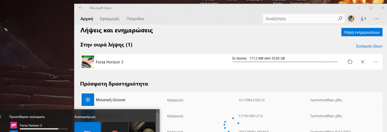
Task: Select Forza Horizon 3 title in download queue
Action: tap(109, 62)
